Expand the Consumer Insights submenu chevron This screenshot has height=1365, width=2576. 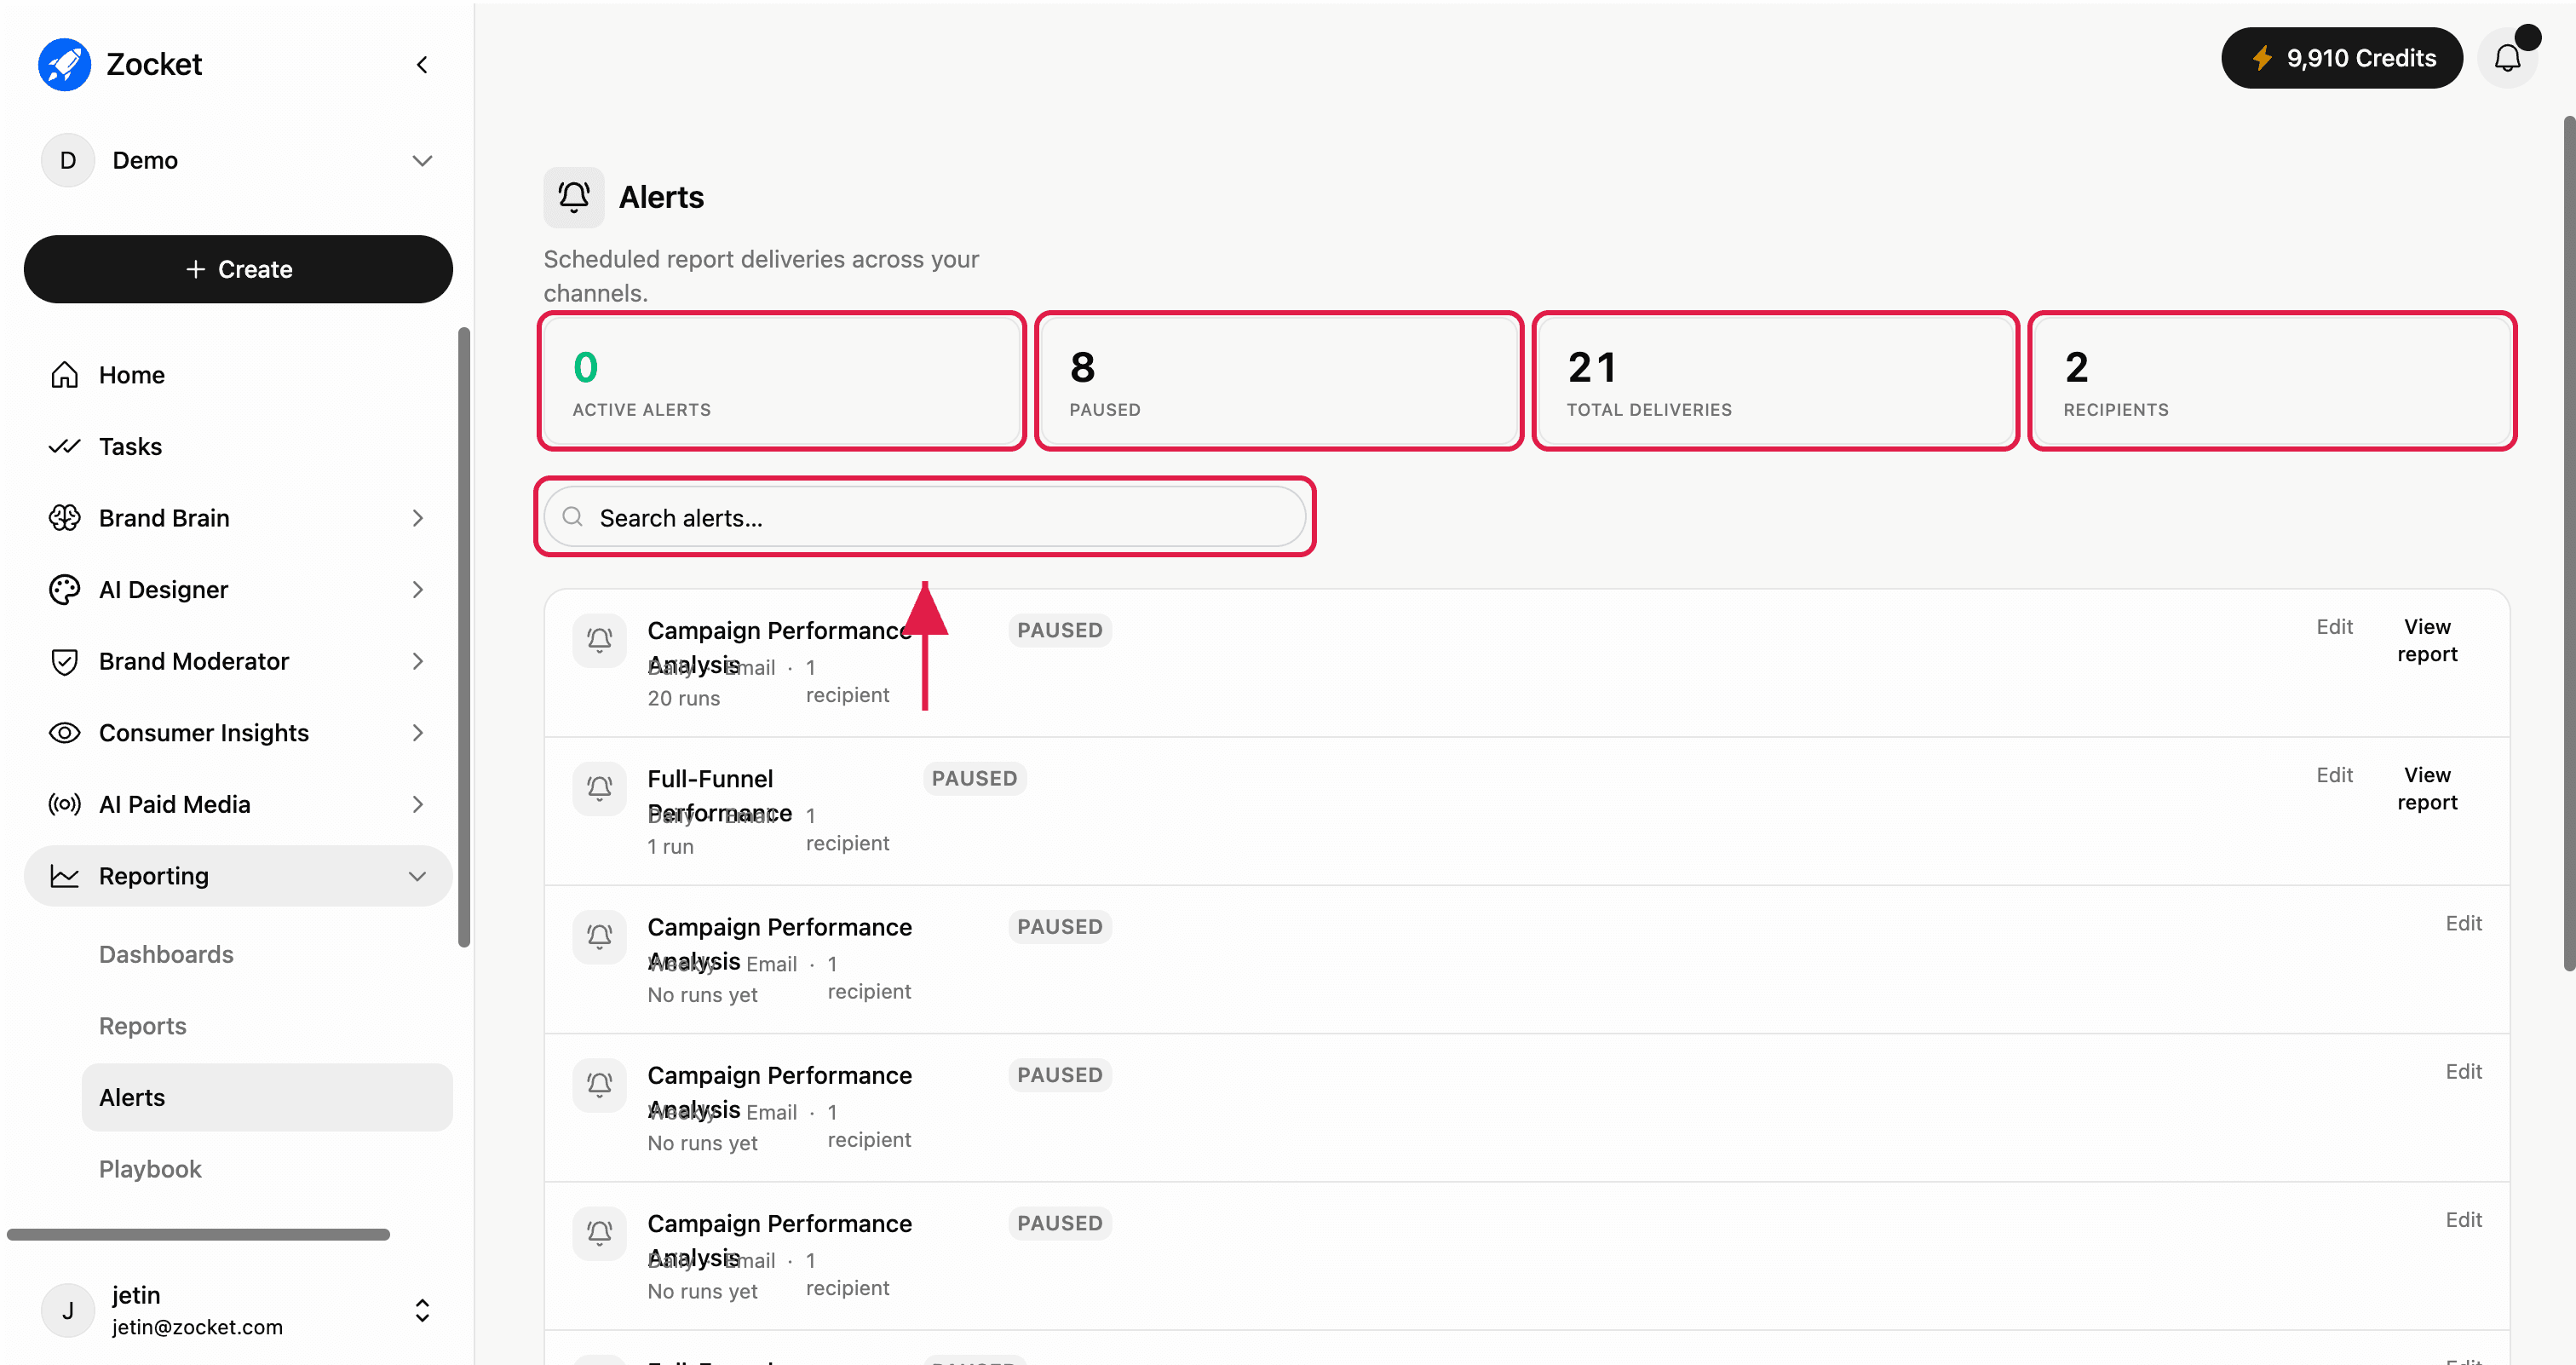pos(418,733)
